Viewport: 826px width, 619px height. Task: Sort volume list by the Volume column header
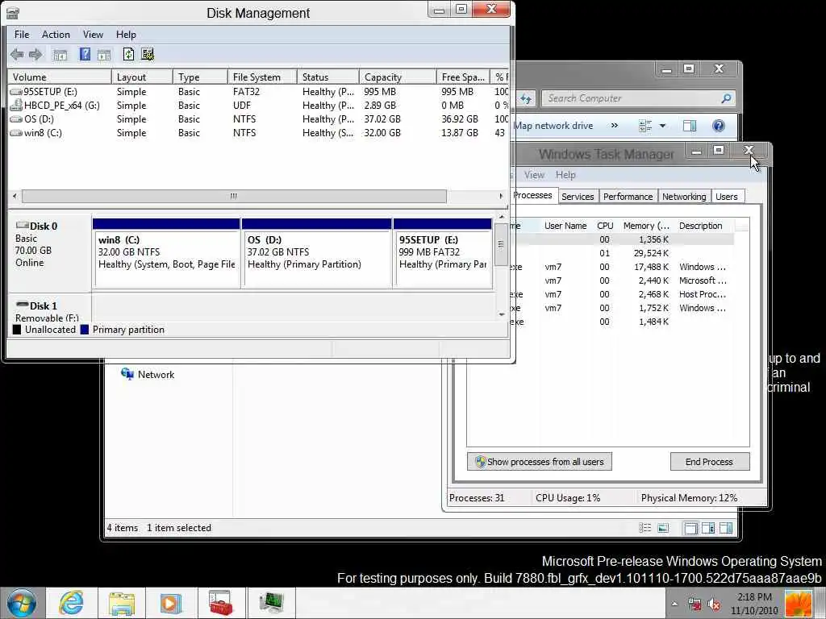tap(59, 77)
